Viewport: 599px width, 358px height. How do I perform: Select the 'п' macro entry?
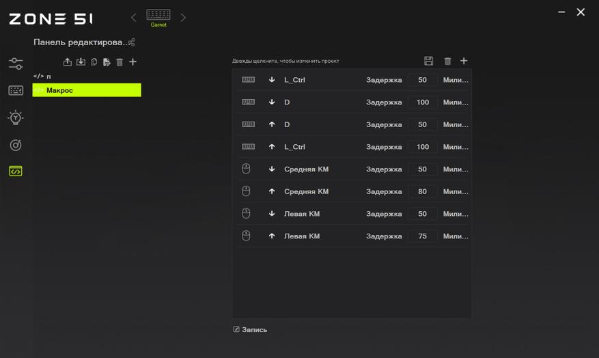click(87, 77)
